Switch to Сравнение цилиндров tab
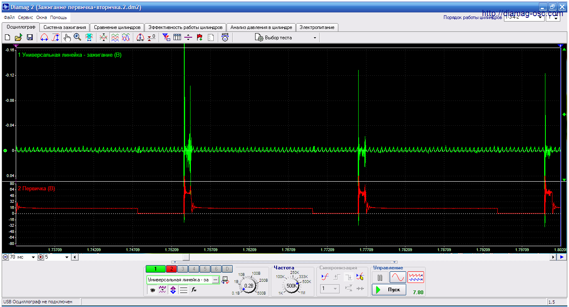 117,27
